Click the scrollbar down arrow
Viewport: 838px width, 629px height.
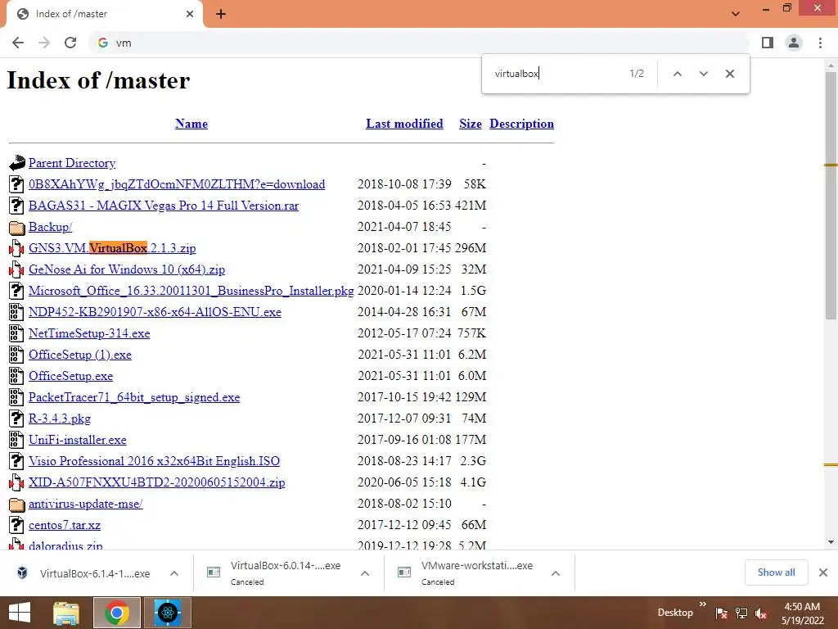point(831,542)
